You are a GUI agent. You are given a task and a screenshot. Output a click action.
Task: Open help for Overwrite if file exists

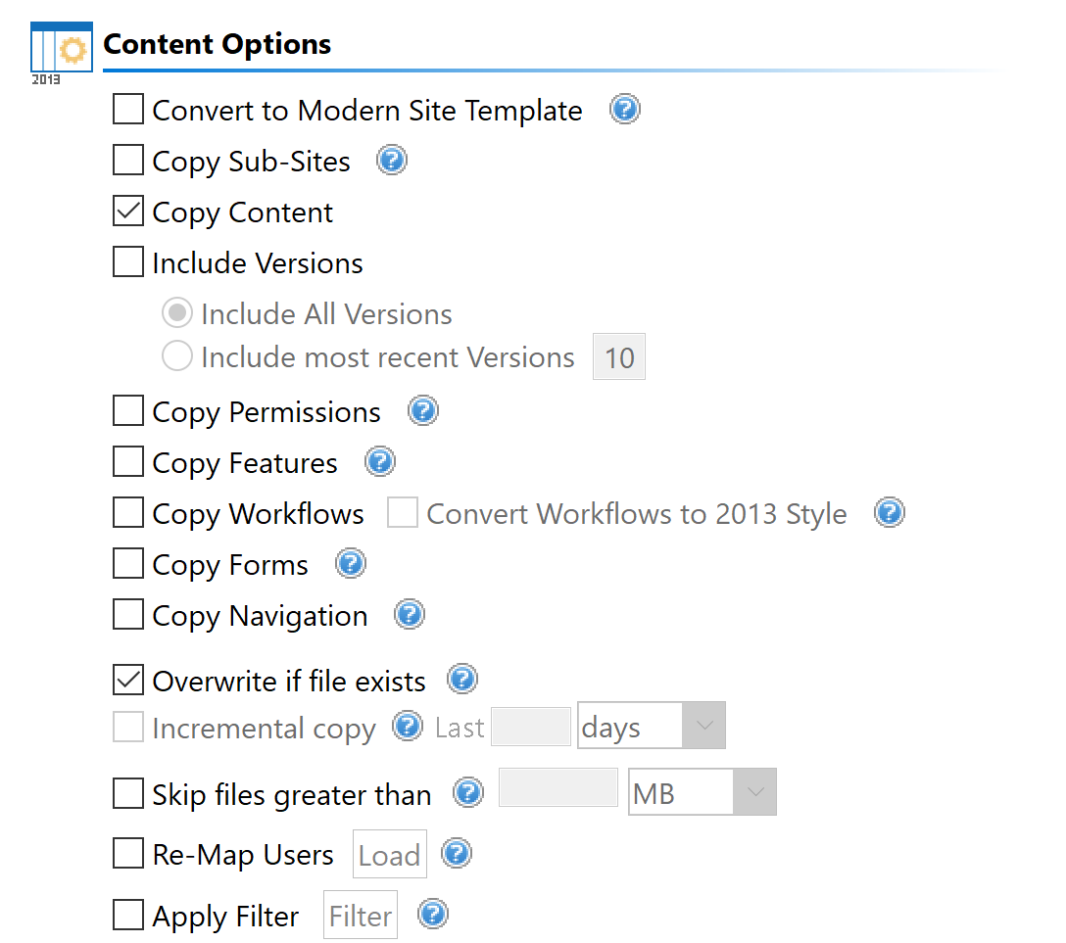coord(461,679)
